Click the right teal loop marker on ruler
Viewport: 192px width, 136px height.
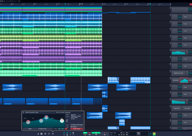[150, 4]
